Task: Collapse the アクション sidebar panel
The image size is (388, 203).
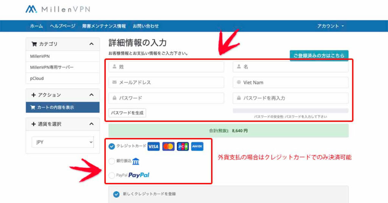Action: [x=91, y=95]
